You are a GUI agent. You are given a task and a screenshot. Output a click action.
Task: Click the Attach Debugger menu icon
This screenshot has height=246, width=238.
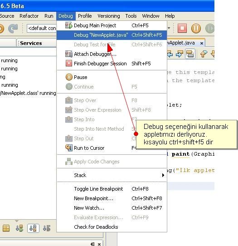[68, 54]
